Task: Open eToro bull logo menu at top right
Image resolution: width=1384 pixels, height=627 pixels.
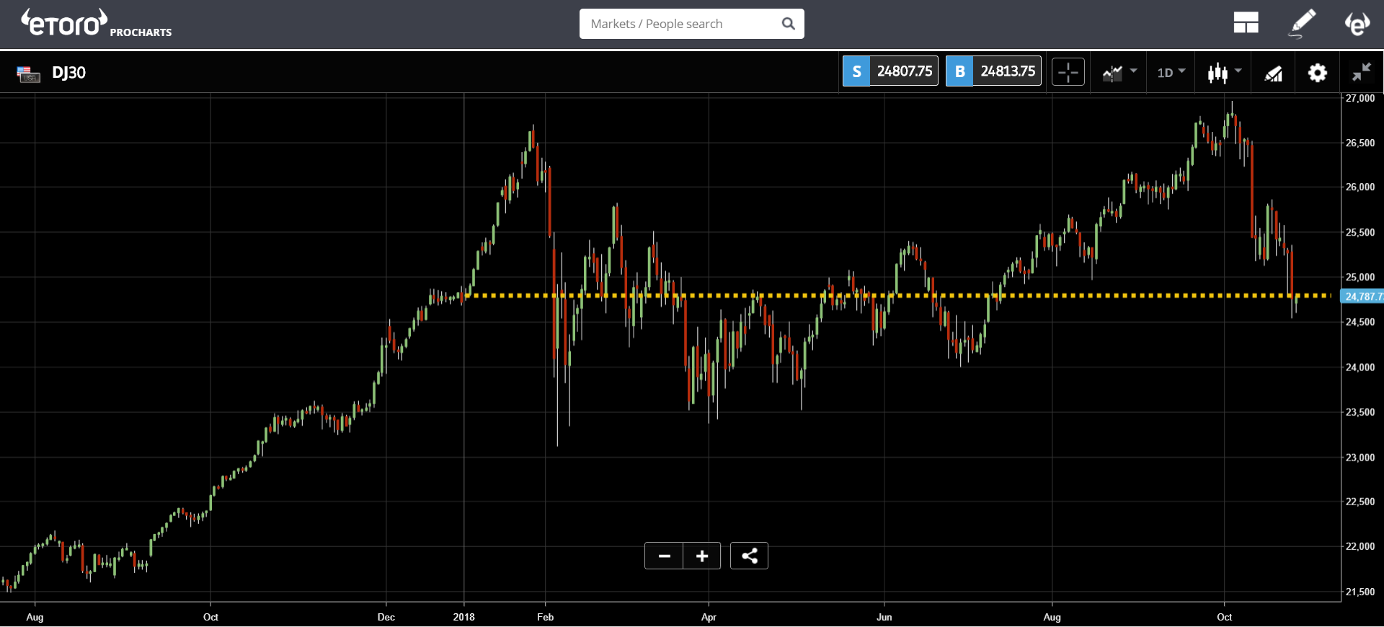Action: pyautogui.click(x=1357, y=23)
